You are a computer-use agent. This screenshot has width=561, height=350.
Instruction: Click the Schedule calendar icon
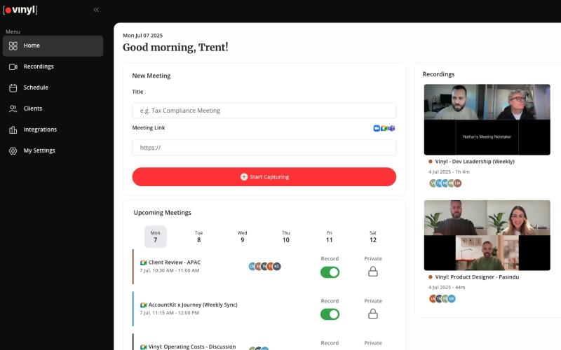13,88
